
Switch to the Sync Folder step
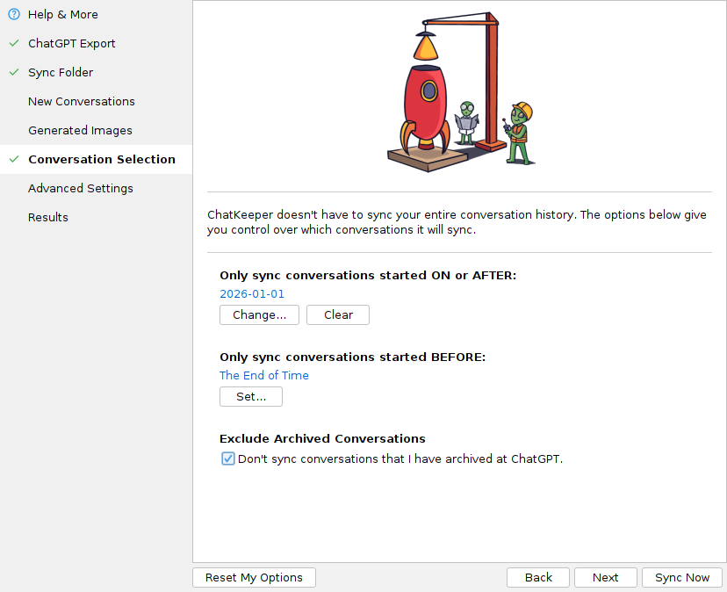(60, 72)
